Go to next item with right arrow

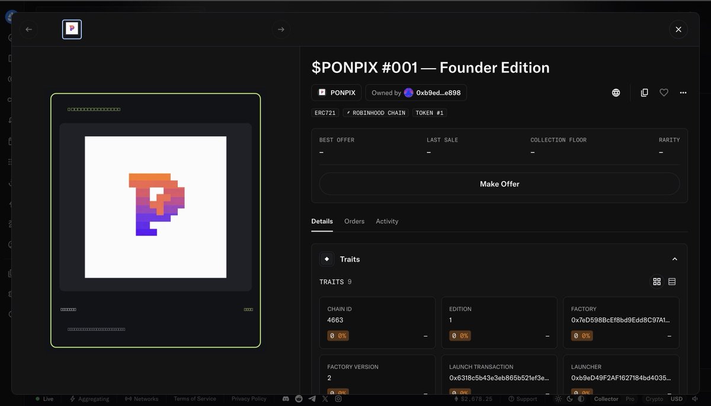pyautogui.click(x=281, y=29)
